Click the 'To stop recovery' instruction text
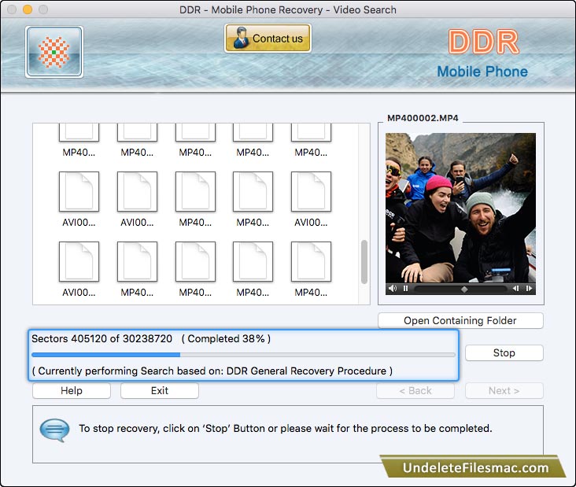Screen dimensions: 576x487 286,428
